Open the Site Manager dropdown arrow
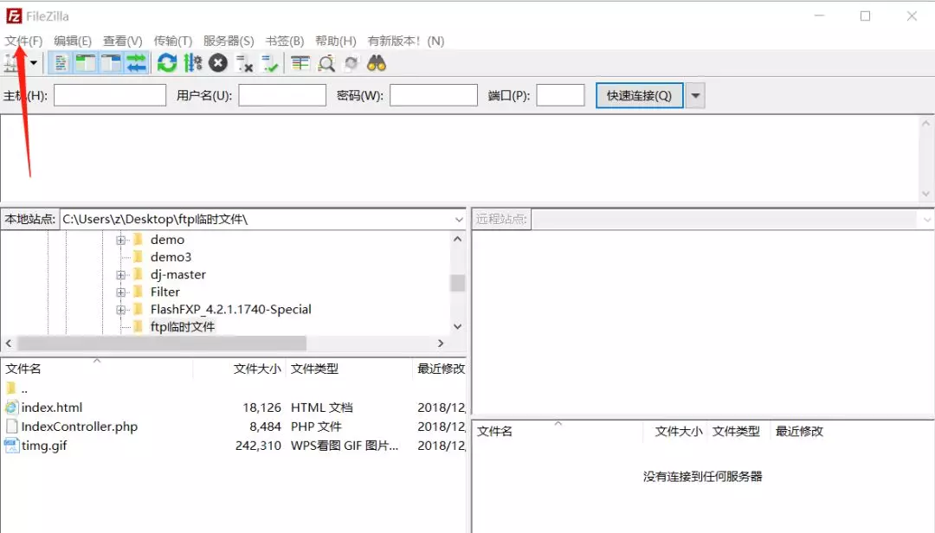The image size is (935, 533). pyautogui.click(x=34, y=63)
